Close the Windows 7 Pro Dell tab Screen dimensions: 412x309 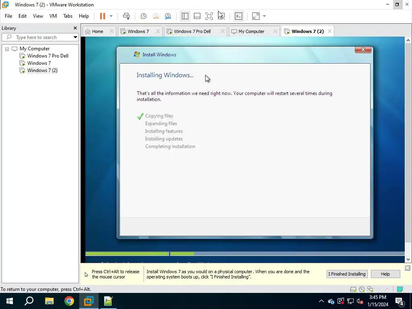(x=222, y=31)
